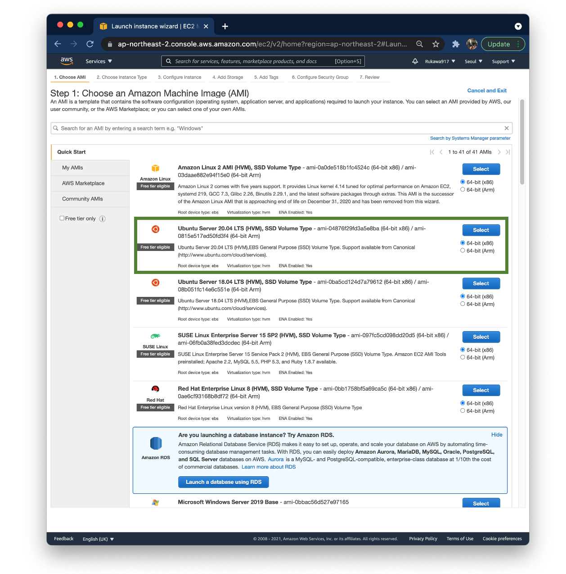The height and width of the screenshot is (574, 566).
Task: Click the Free tier only info icon
Action: pos(103,219)
